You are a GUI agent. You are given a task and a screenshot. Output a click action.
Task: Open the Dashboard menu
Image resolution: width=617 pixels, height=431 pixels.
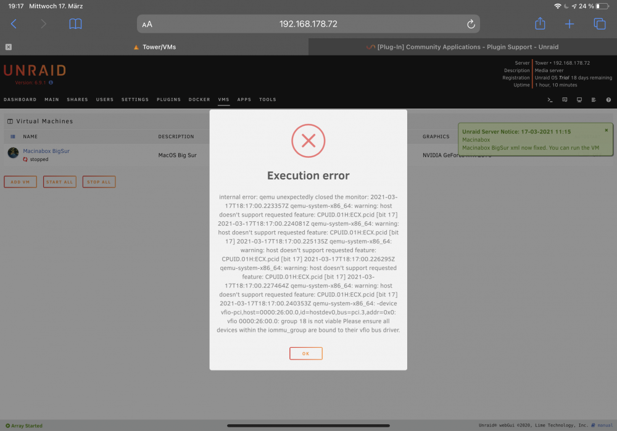(20, 99)
